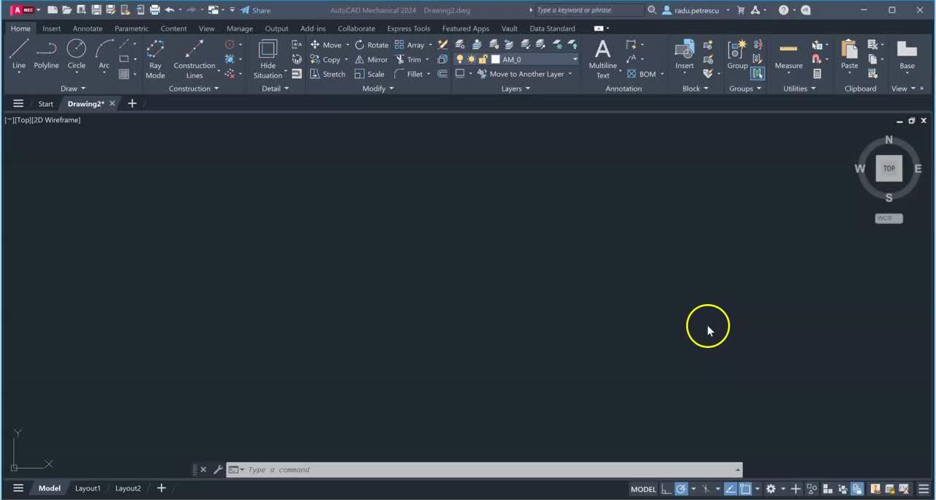This screenshot has height=500, width=936.
Task: Open a new drawing tab with plus
Action: [x=132, y=104]
